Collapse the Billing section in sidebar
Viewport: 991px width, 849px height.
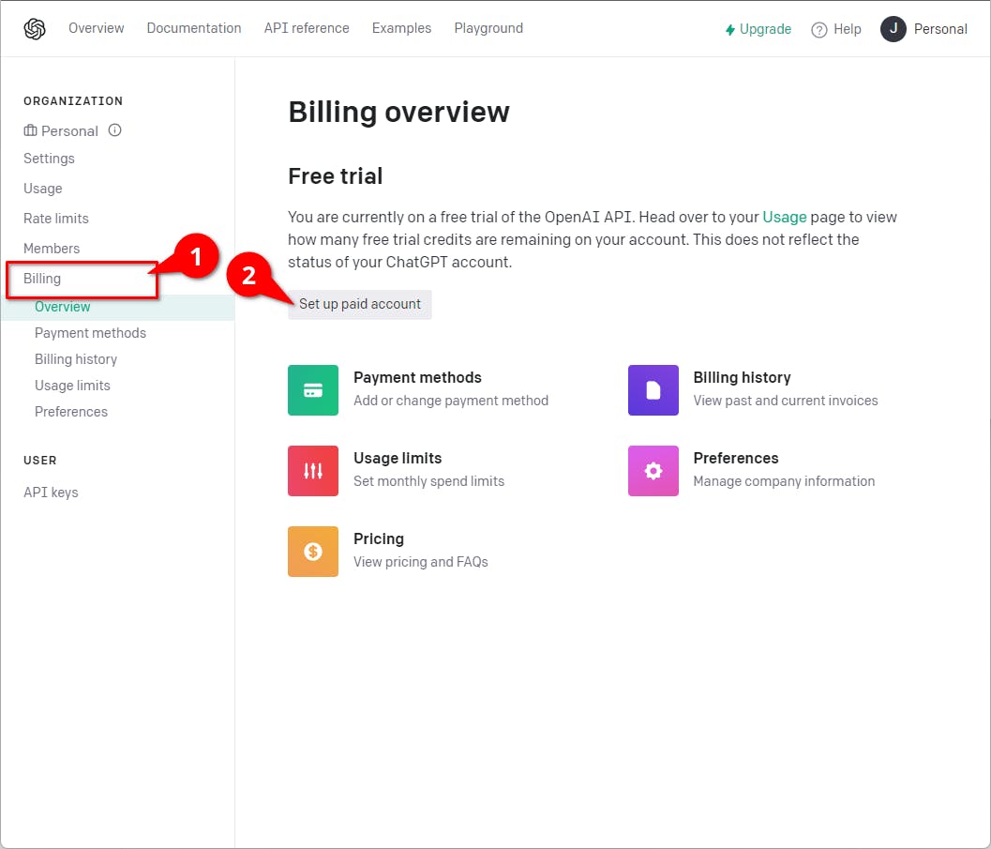[42, 279]
